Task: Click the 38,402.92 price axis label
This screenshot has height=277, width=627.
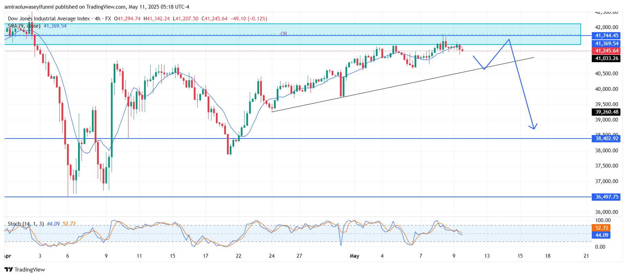Action: click(x=606, y=138)
